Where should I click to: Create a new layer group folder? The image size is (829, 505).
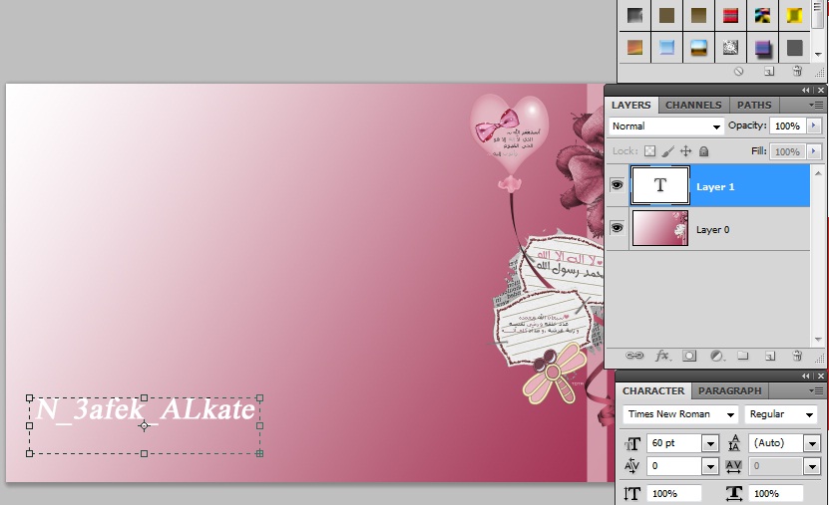[743, 355]
